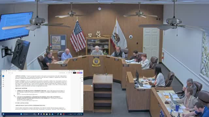Click the widgets icon at taskbar far left
This screenshot has height=117, width=209.
[3, 114]
